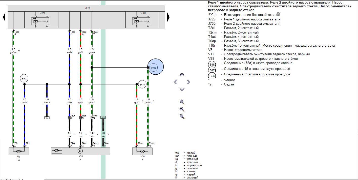358x180 pixels.
Task: Pan the diagram right with the chevron
Action: pos(188,82)
